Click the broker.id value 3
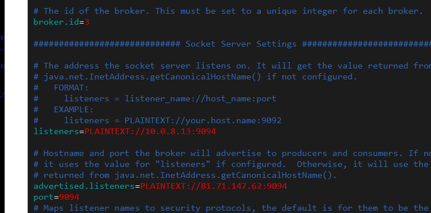This screenshot has height=213, width=431. tap(87, 22)
